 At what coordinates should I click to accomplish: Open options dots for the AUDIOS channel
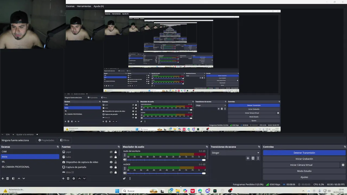[125, 168]
